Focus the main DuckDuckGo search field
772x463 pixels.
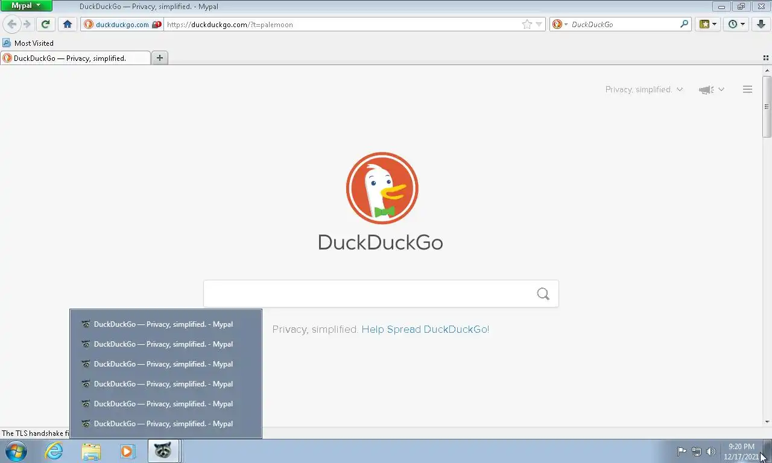pos(368,294)
